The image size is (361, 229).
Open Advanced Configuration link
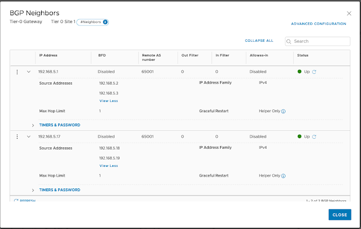click(318, 24)
